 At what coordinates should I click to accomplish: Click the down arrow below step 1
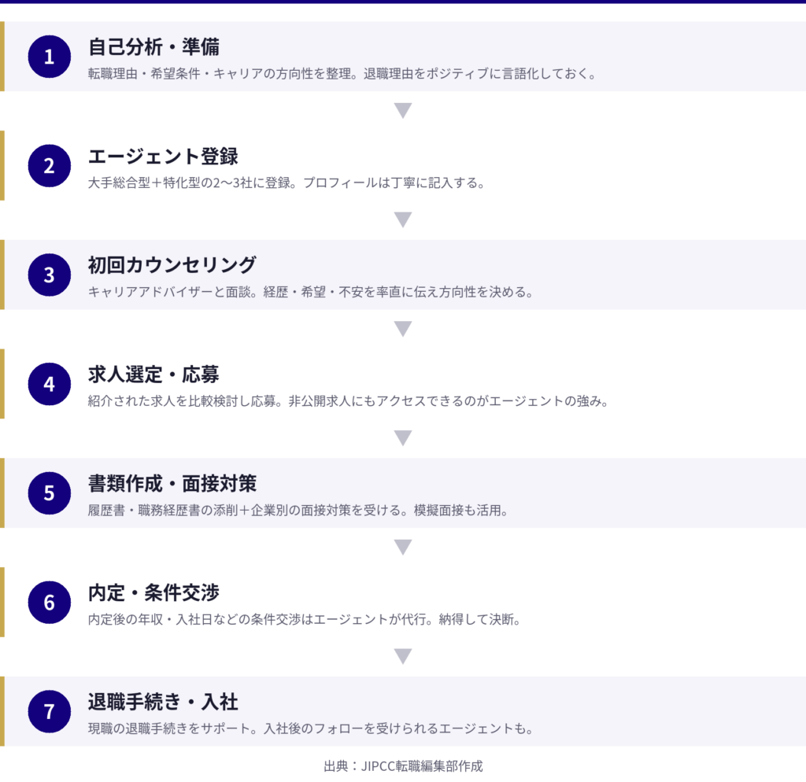[403, 111]
